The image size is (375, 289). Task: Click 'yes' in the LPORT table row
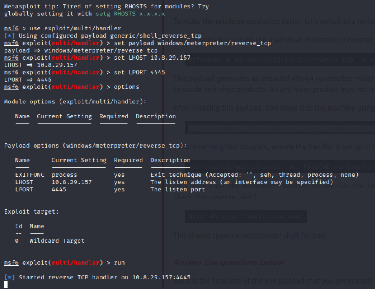click(x=119, y=190)
